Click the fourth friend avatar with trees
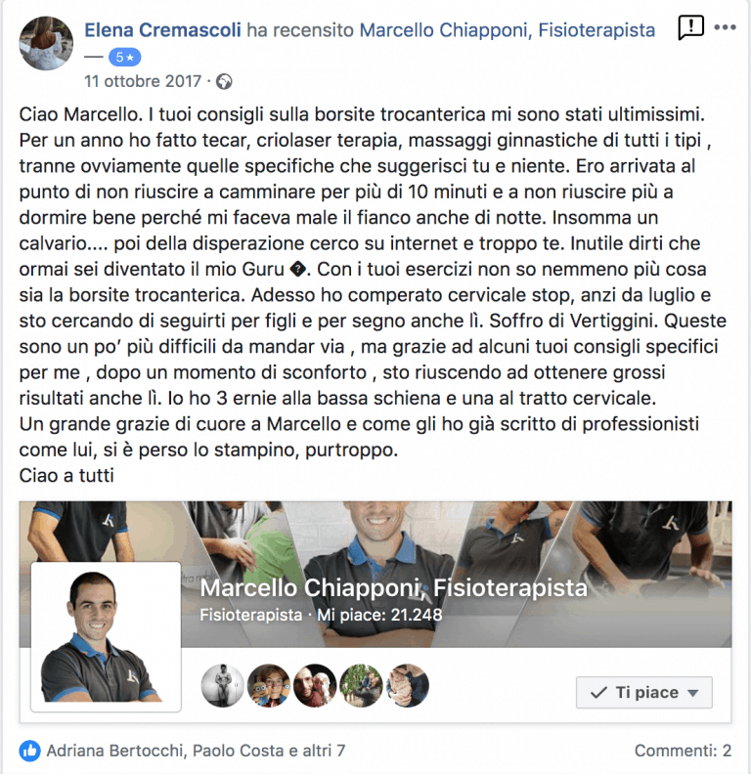751x774 pixels. tap(361, 686)
